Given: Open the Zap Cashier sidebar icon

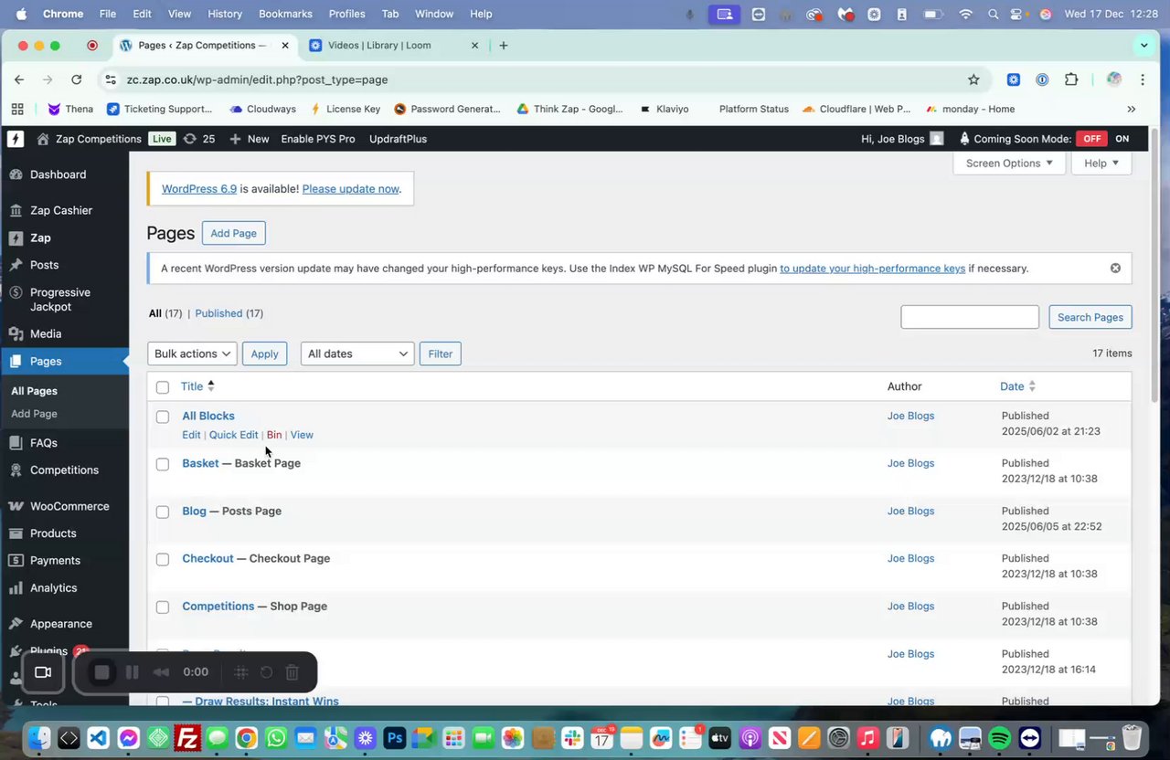Looking at the screenshot, I should [16, 210].
